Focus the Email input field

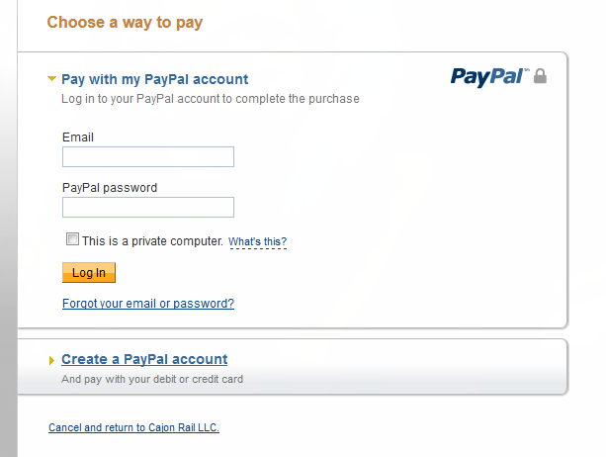[148, 156]
